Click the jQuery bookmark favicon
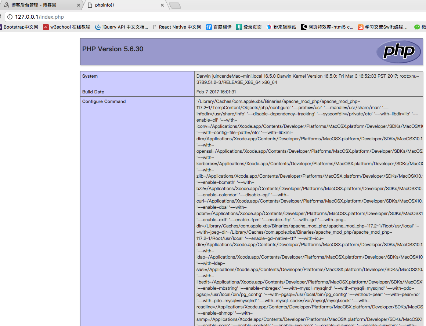426x326 pixels. [x=98, y=27]
